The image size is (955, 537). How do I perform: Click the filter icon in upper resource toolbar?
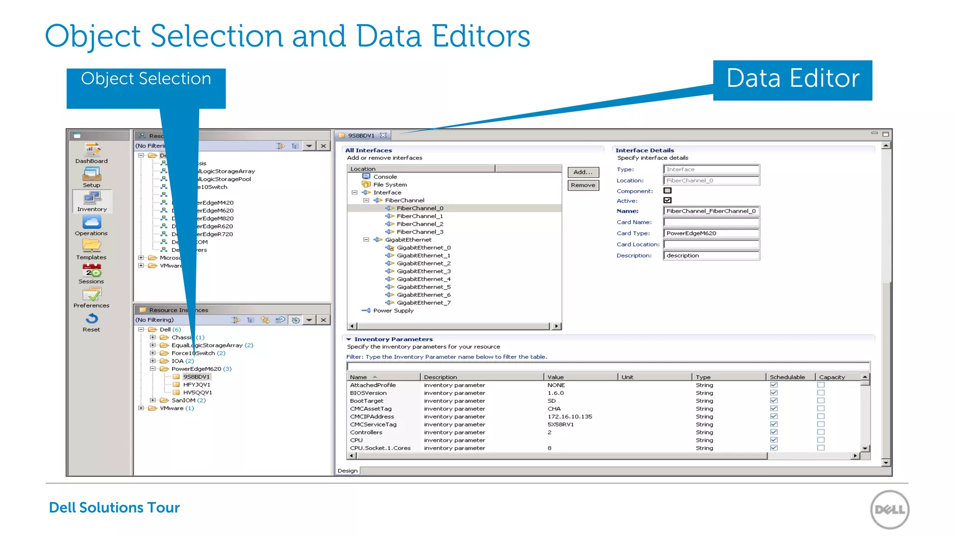pos(280,146)
